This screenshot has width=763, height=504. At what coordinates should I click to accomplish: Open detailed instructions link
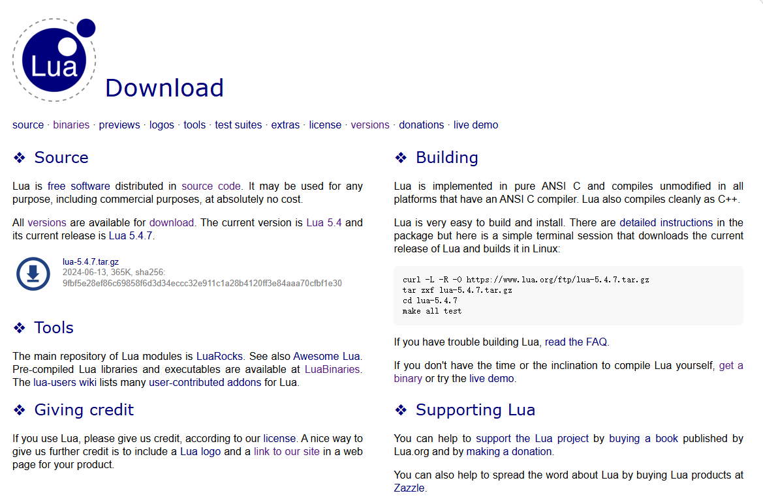coord(666,222)
